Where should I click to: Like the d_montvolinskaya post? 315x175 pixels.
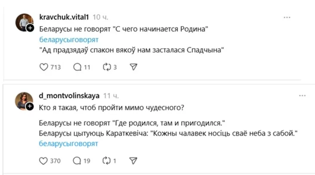[x=43, y=161]
